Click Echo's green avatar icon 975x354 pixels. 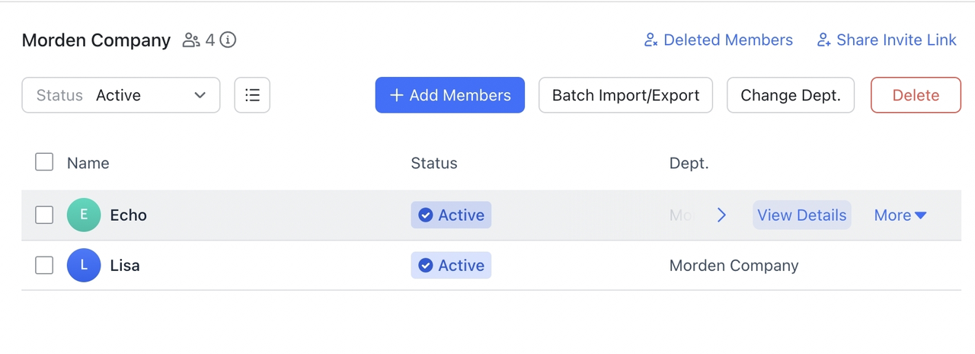pos(84,215)
